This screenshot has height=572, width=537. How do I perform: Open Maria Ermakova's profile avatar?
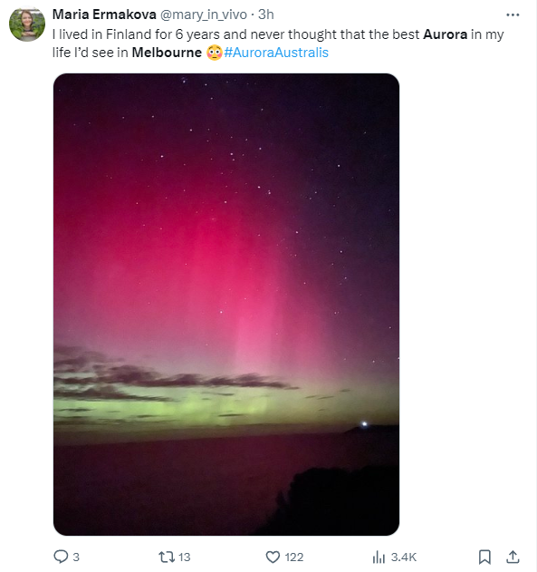[x=27, y=24]
